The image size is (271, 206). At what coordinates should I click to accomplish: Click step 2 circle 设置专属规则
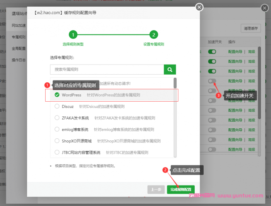tap(153, 35)
